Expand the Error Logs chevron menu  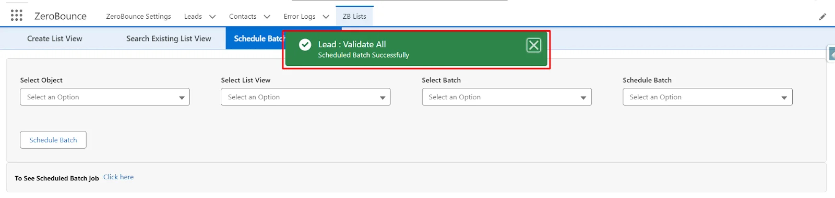[x=326, y=17]
